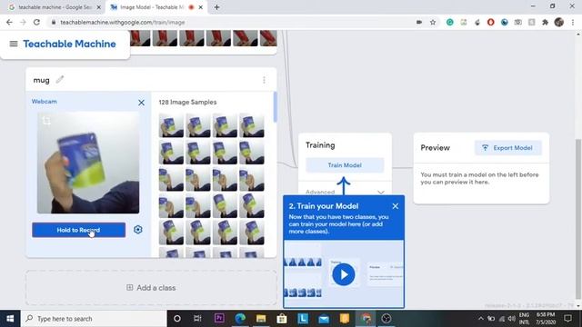Bookmark this page with the star icon

tap(433, 22)
